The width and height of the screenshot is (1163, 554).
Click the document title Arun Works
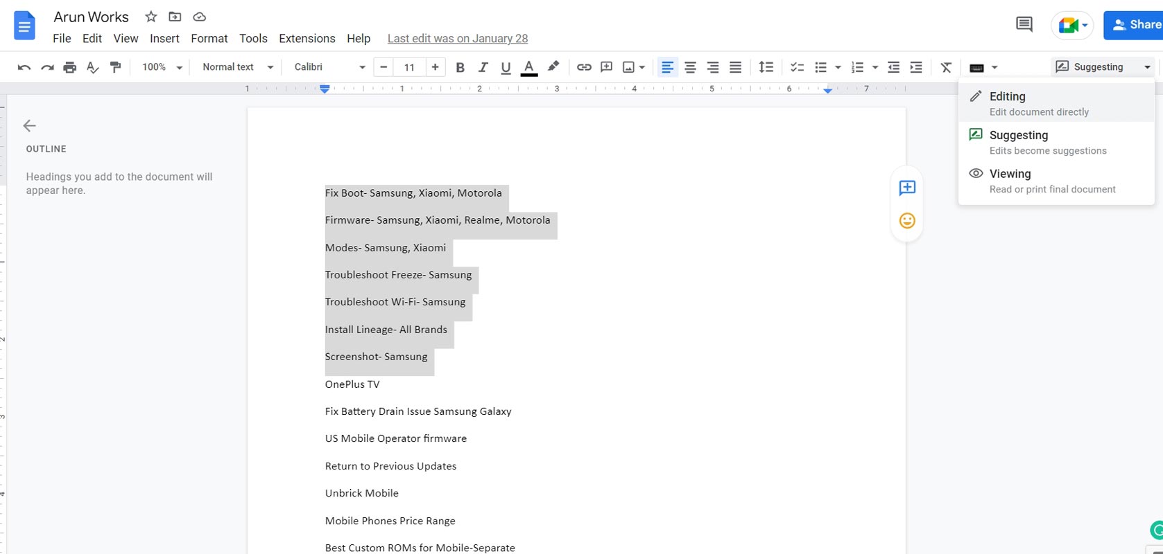91,17
